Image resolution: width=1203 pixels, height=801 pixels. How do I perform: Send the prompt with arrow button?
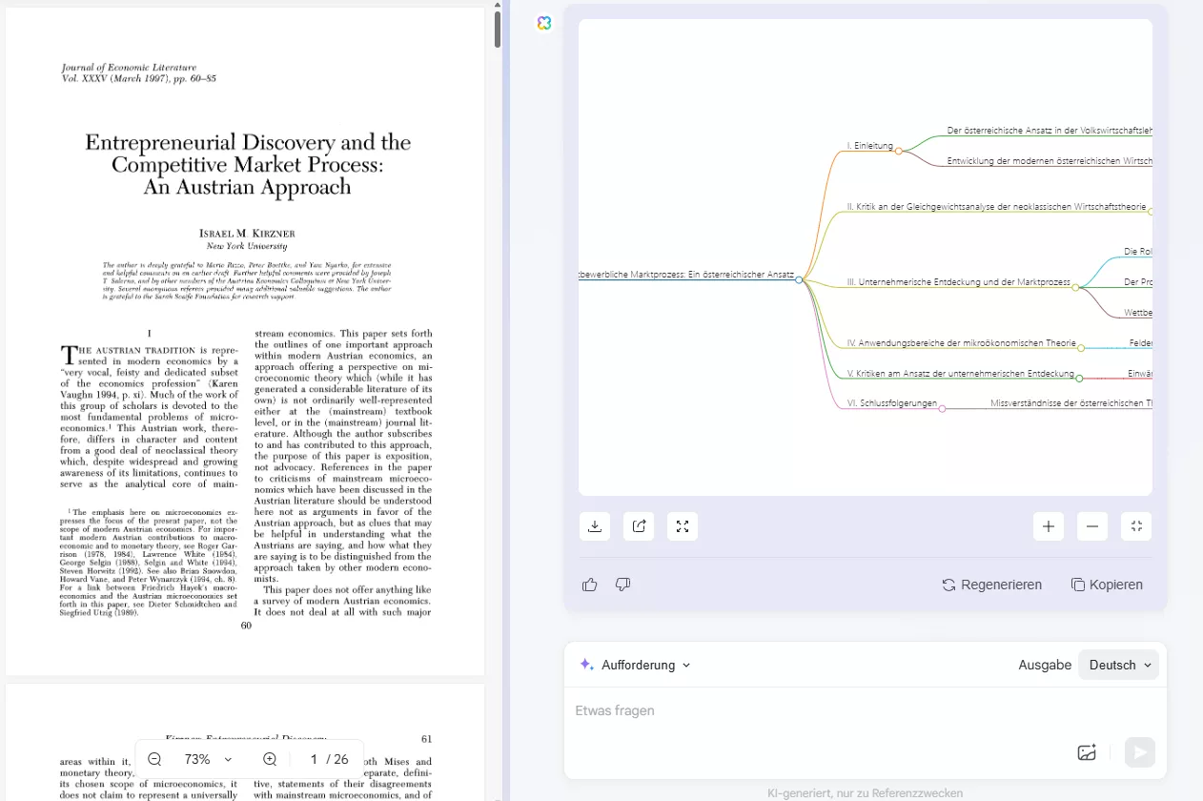1139,752
